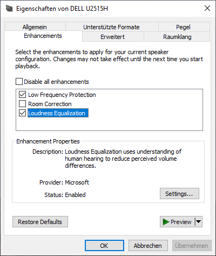
Task: Go to the Pegel tab
Action: (x=183, y=27)
